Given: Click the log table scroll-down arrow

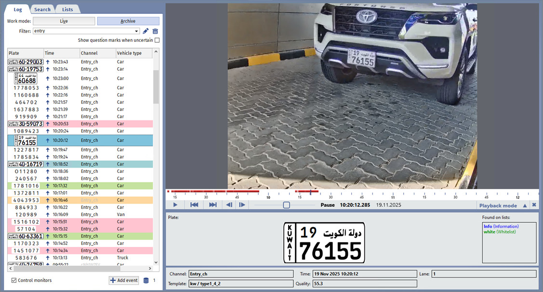Looking at the screenshot, I should tap(156, 262).
